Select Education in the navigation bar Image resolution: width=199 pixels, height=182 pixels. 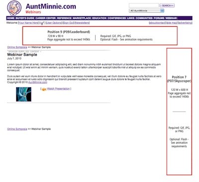coord(99,18)
